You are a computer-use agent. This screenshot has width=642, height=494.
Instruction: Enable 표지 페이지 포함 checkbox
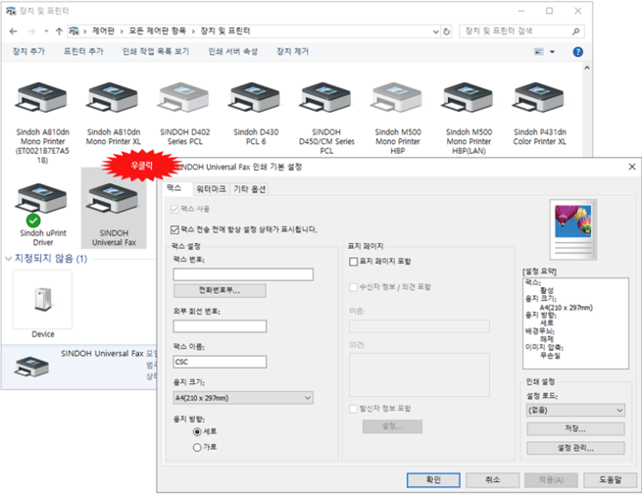click(x=354, y=261)
